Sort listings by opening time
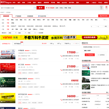 click(x=68, y=44)
